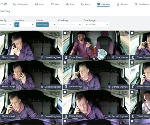The image size is (150, 125).
Task: Open the Onboarding icon in navigation
Action: (x=15, y=4)
